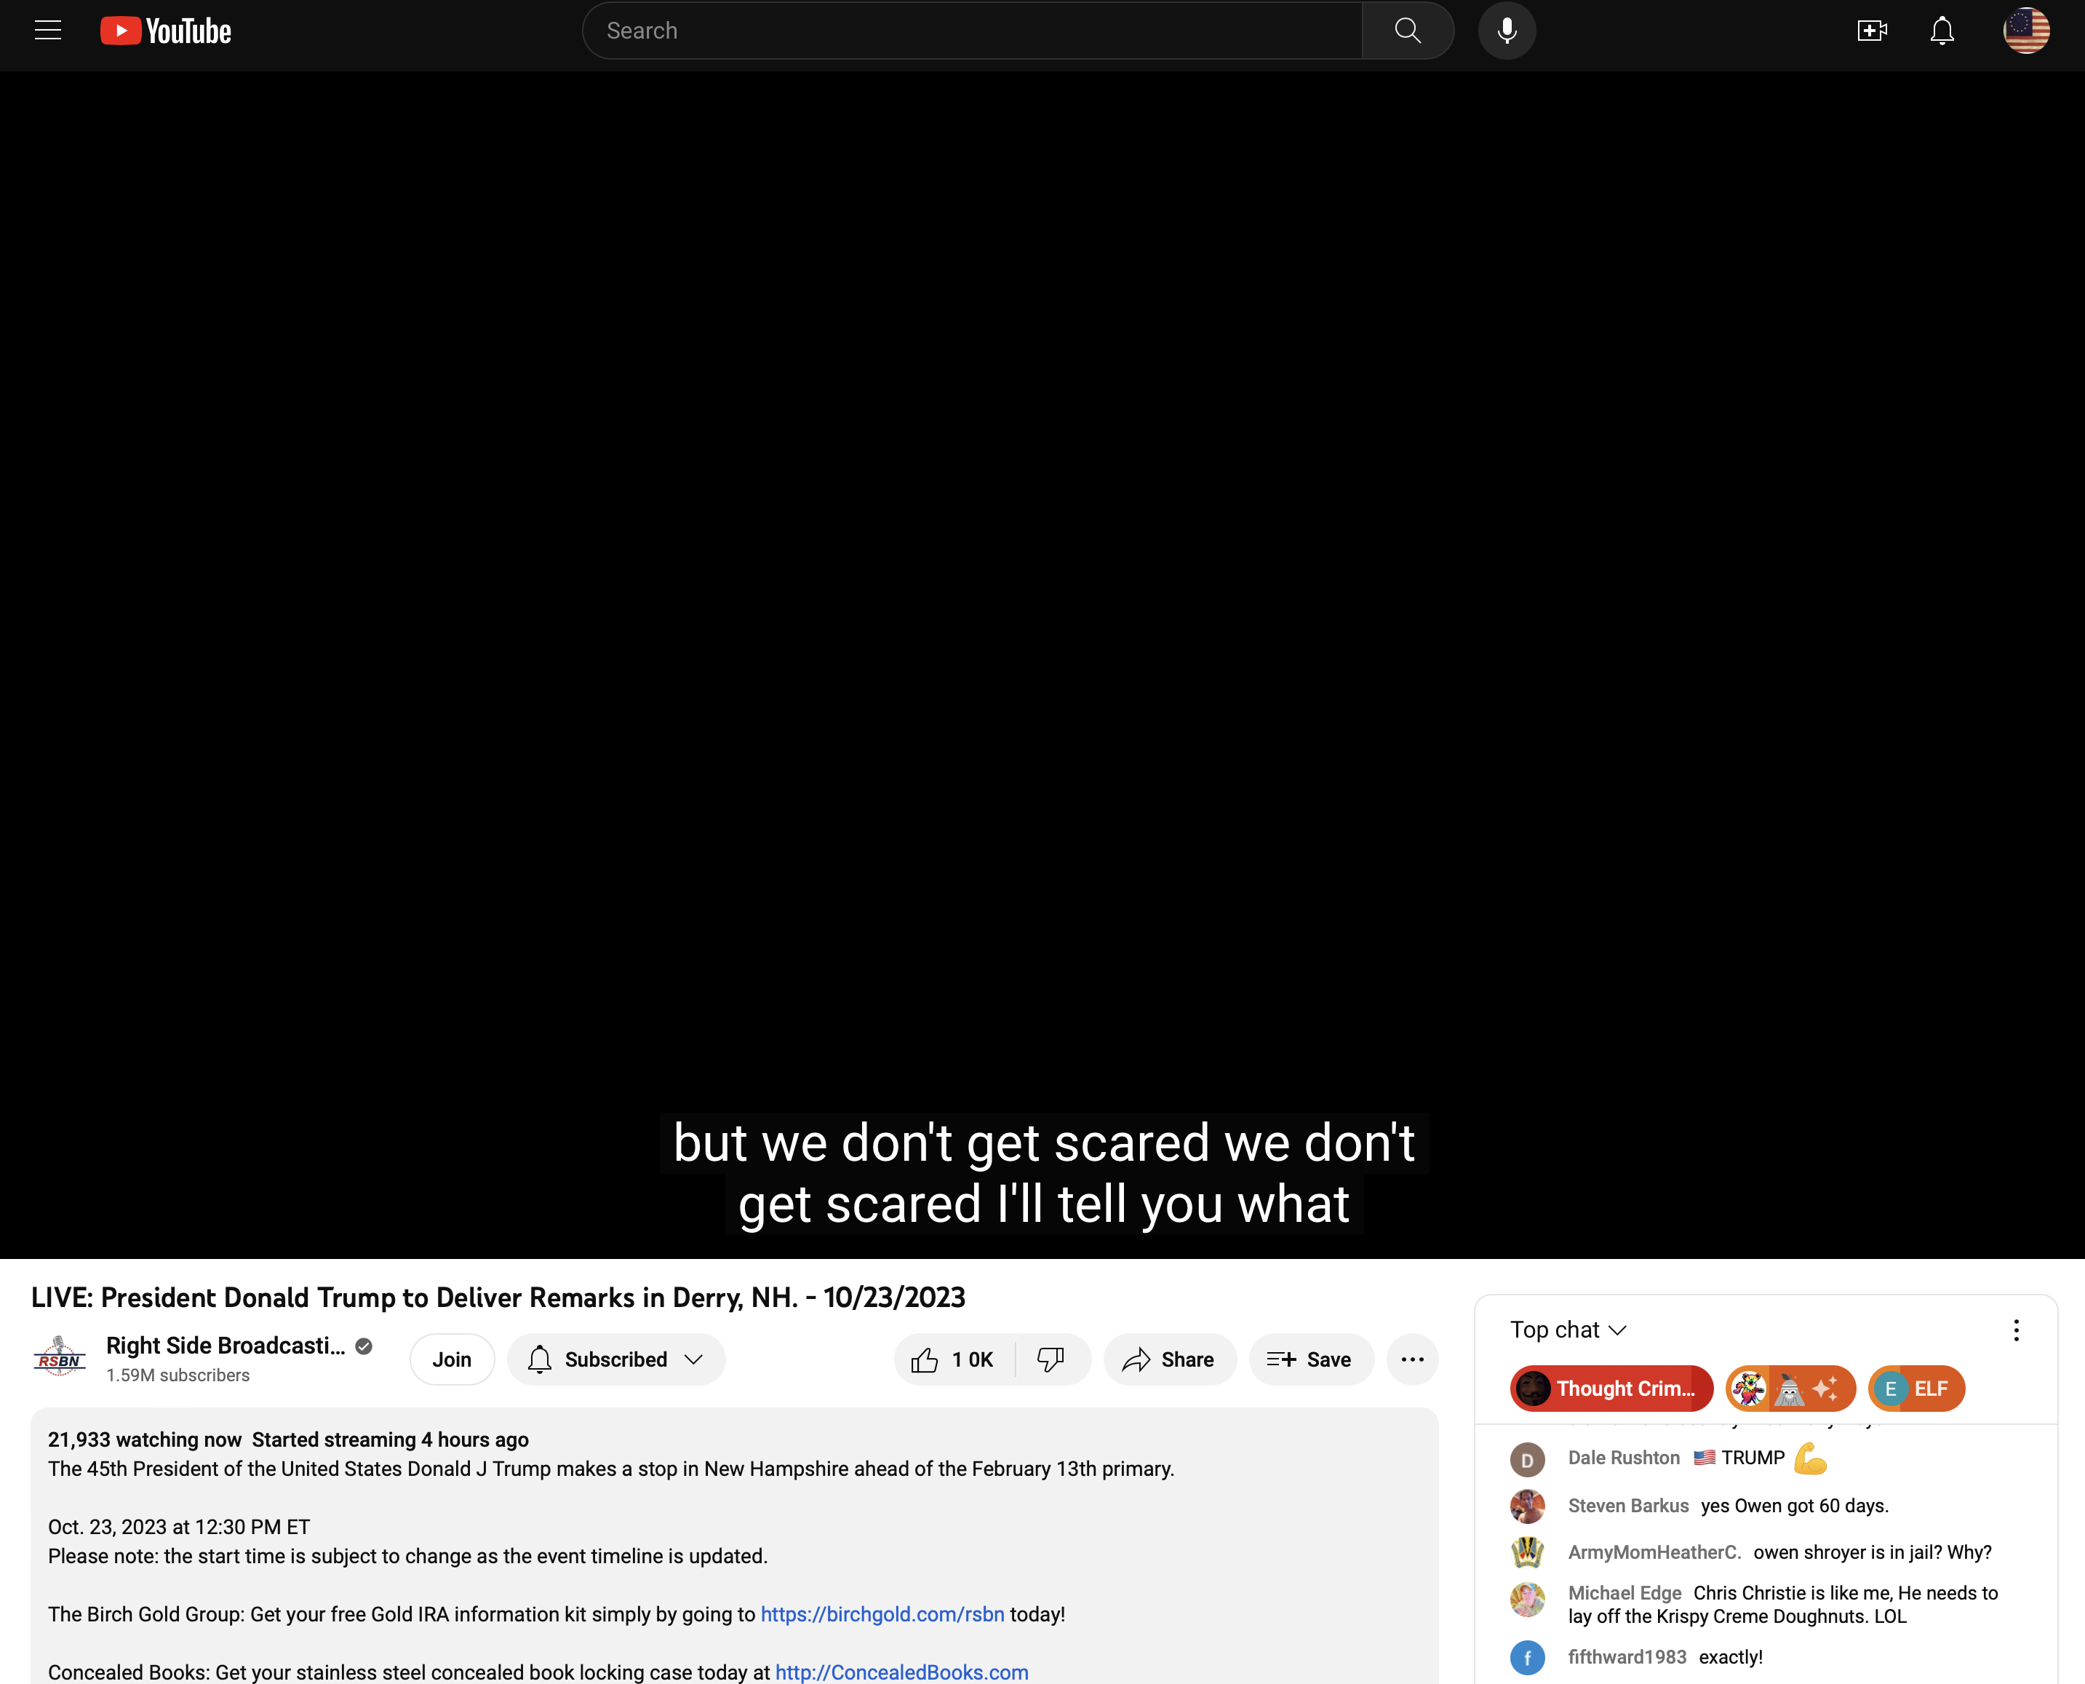
Task: Save video to a playlist
Action: tap(1310, 1359)
